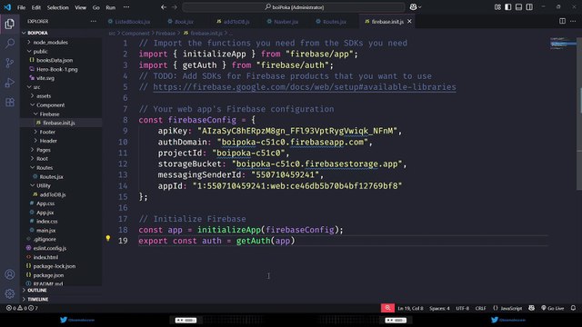Toggle the secondary side bar
582x327 pixels.
[x=529, y=7]
